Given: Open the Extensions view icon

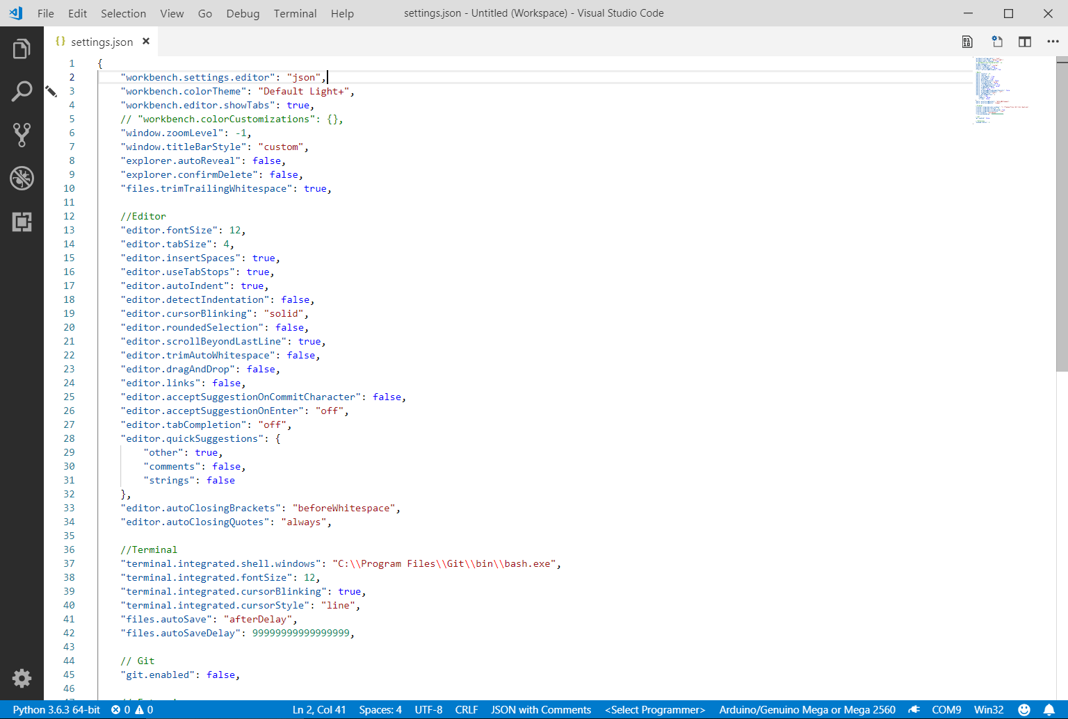Looking at the screenshot, I should (x=22, y=222).
